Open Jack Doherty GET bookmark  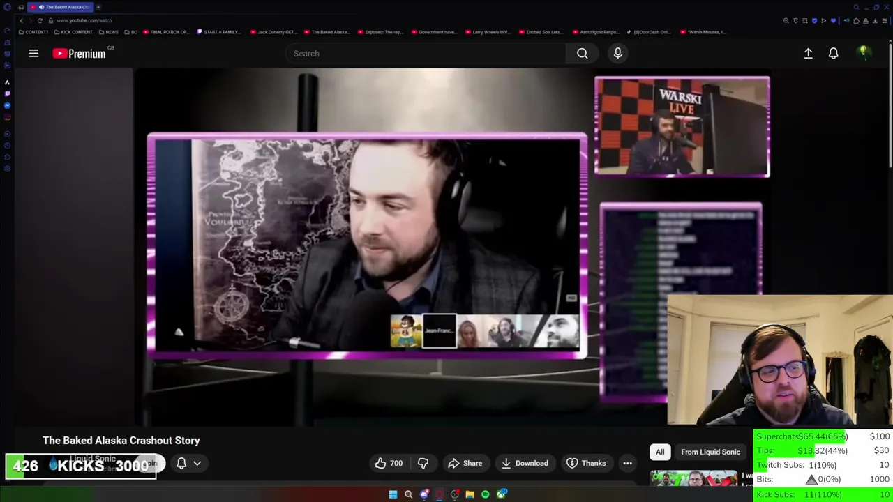click(x=273, y=32)
